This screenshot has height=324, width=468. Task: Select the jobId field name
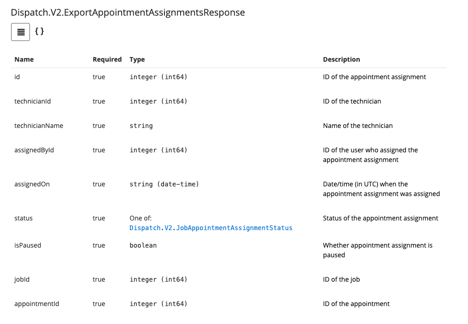coord(22,279)
